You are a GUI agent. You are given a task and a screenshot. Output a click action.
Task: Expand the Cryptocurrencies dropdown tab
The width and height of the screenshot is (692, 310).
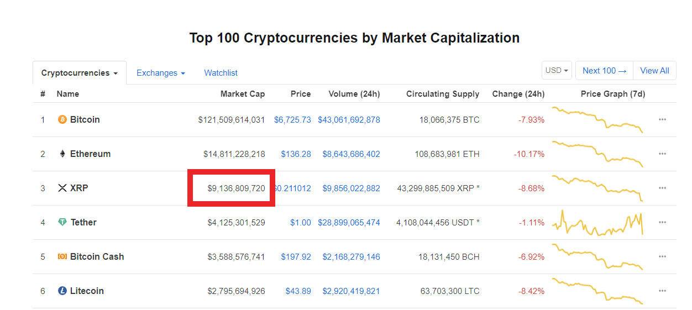coord(80,73)
